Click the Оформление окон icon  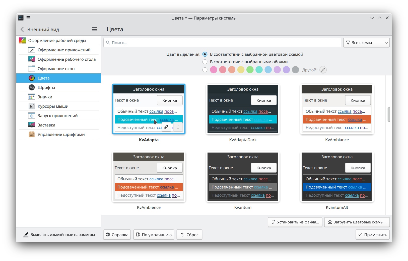pos(32,69)
